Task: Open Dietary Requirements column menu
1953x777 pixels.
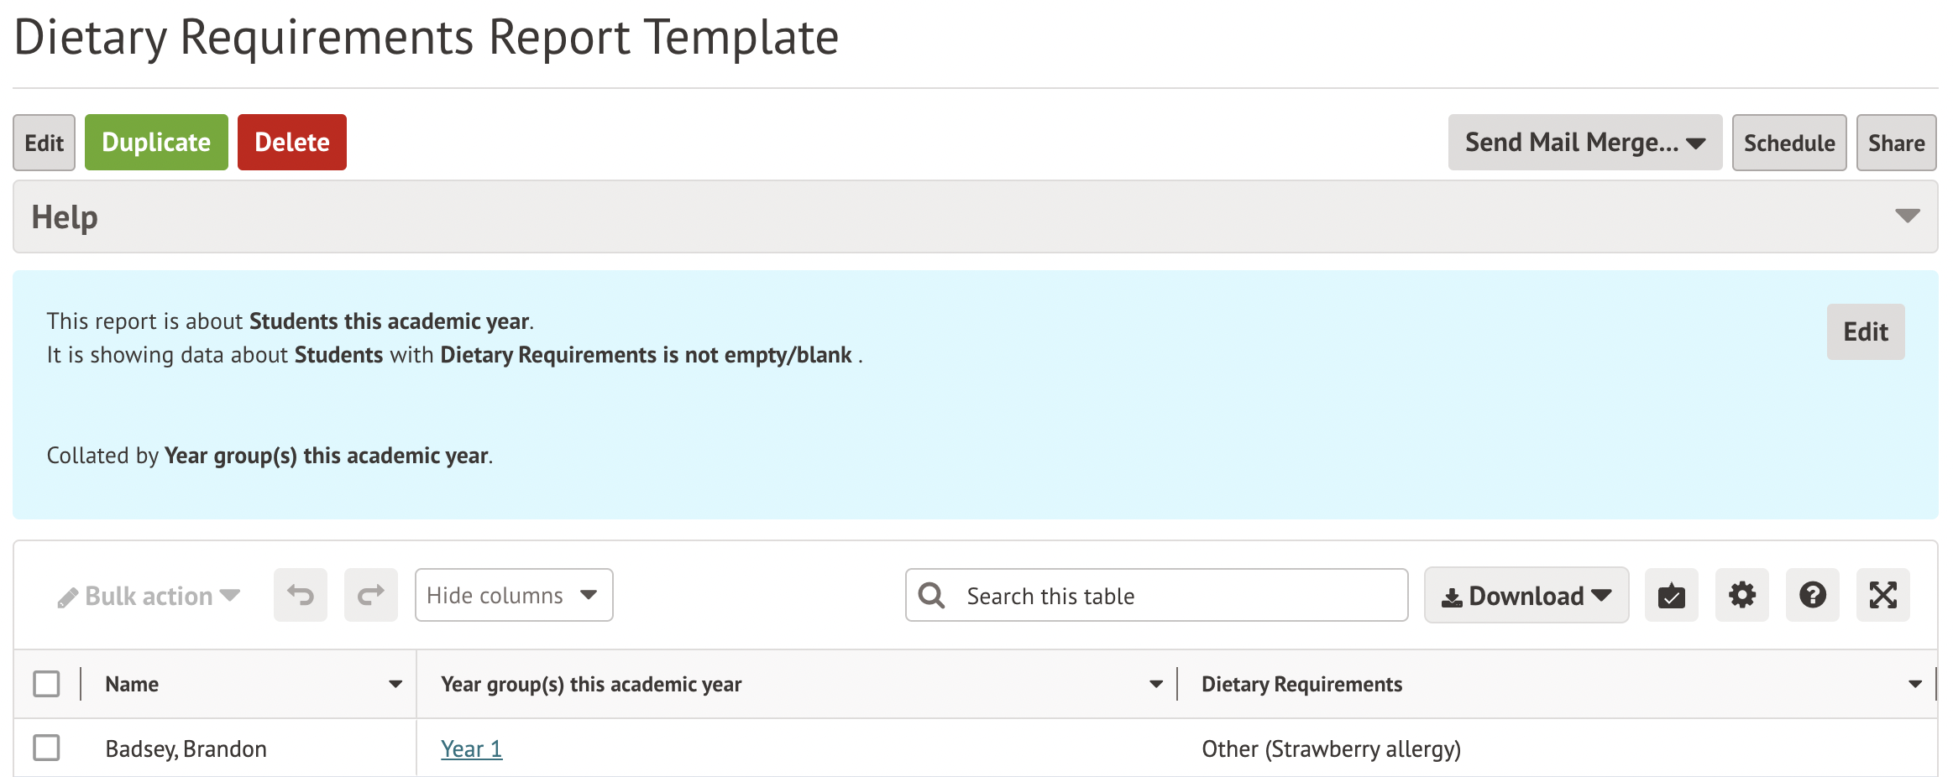Action: 1914,684
